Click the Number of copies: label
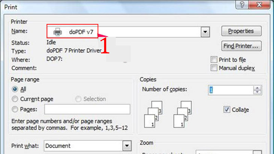 [164, 89]
